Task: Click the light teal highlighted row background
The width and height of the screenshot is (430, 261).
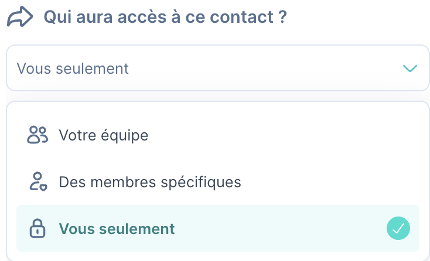Action: point(279,228)
